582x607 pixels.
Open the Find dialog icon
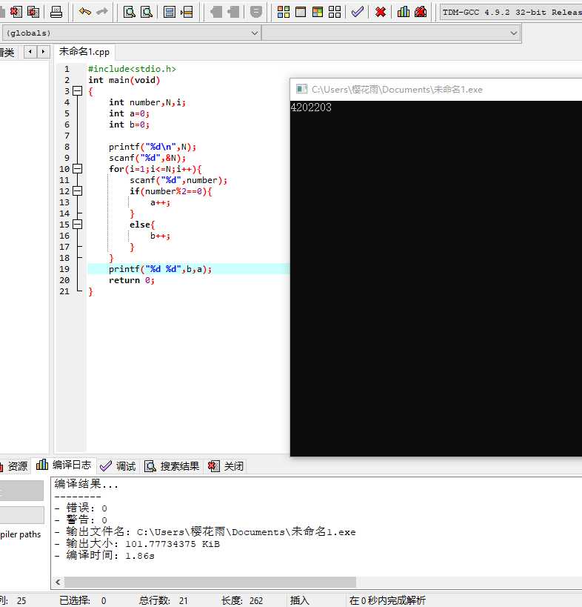click(129, 12)
